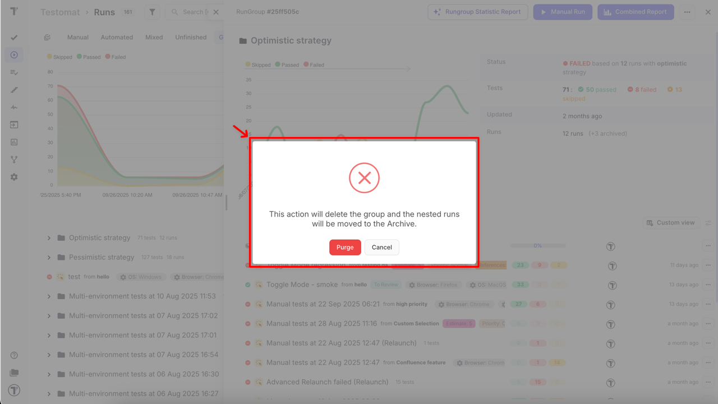Switch to the Automated tab
This screenshot has width=718, height=404.
(117, 38)
